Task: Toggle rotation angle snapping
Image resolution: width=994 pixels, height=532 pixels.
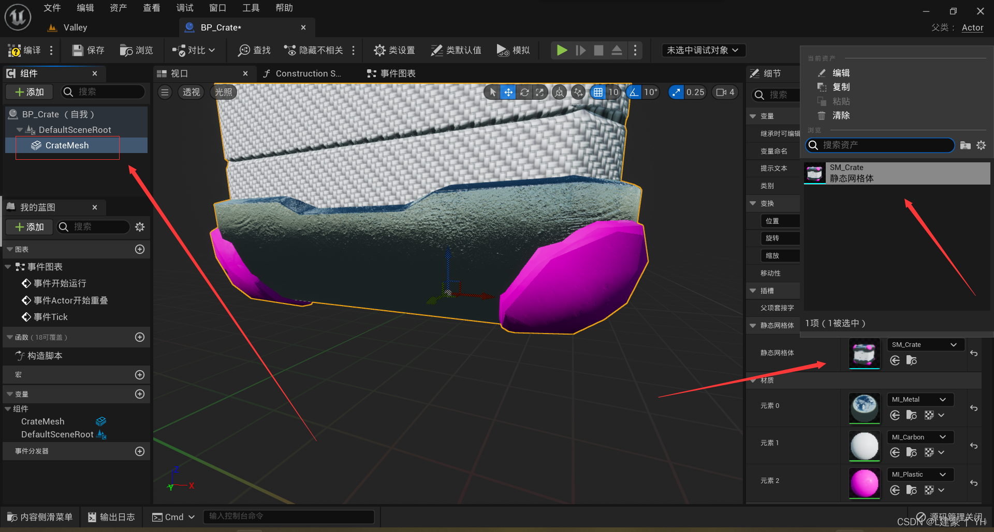Action: [x=634, y=92]
